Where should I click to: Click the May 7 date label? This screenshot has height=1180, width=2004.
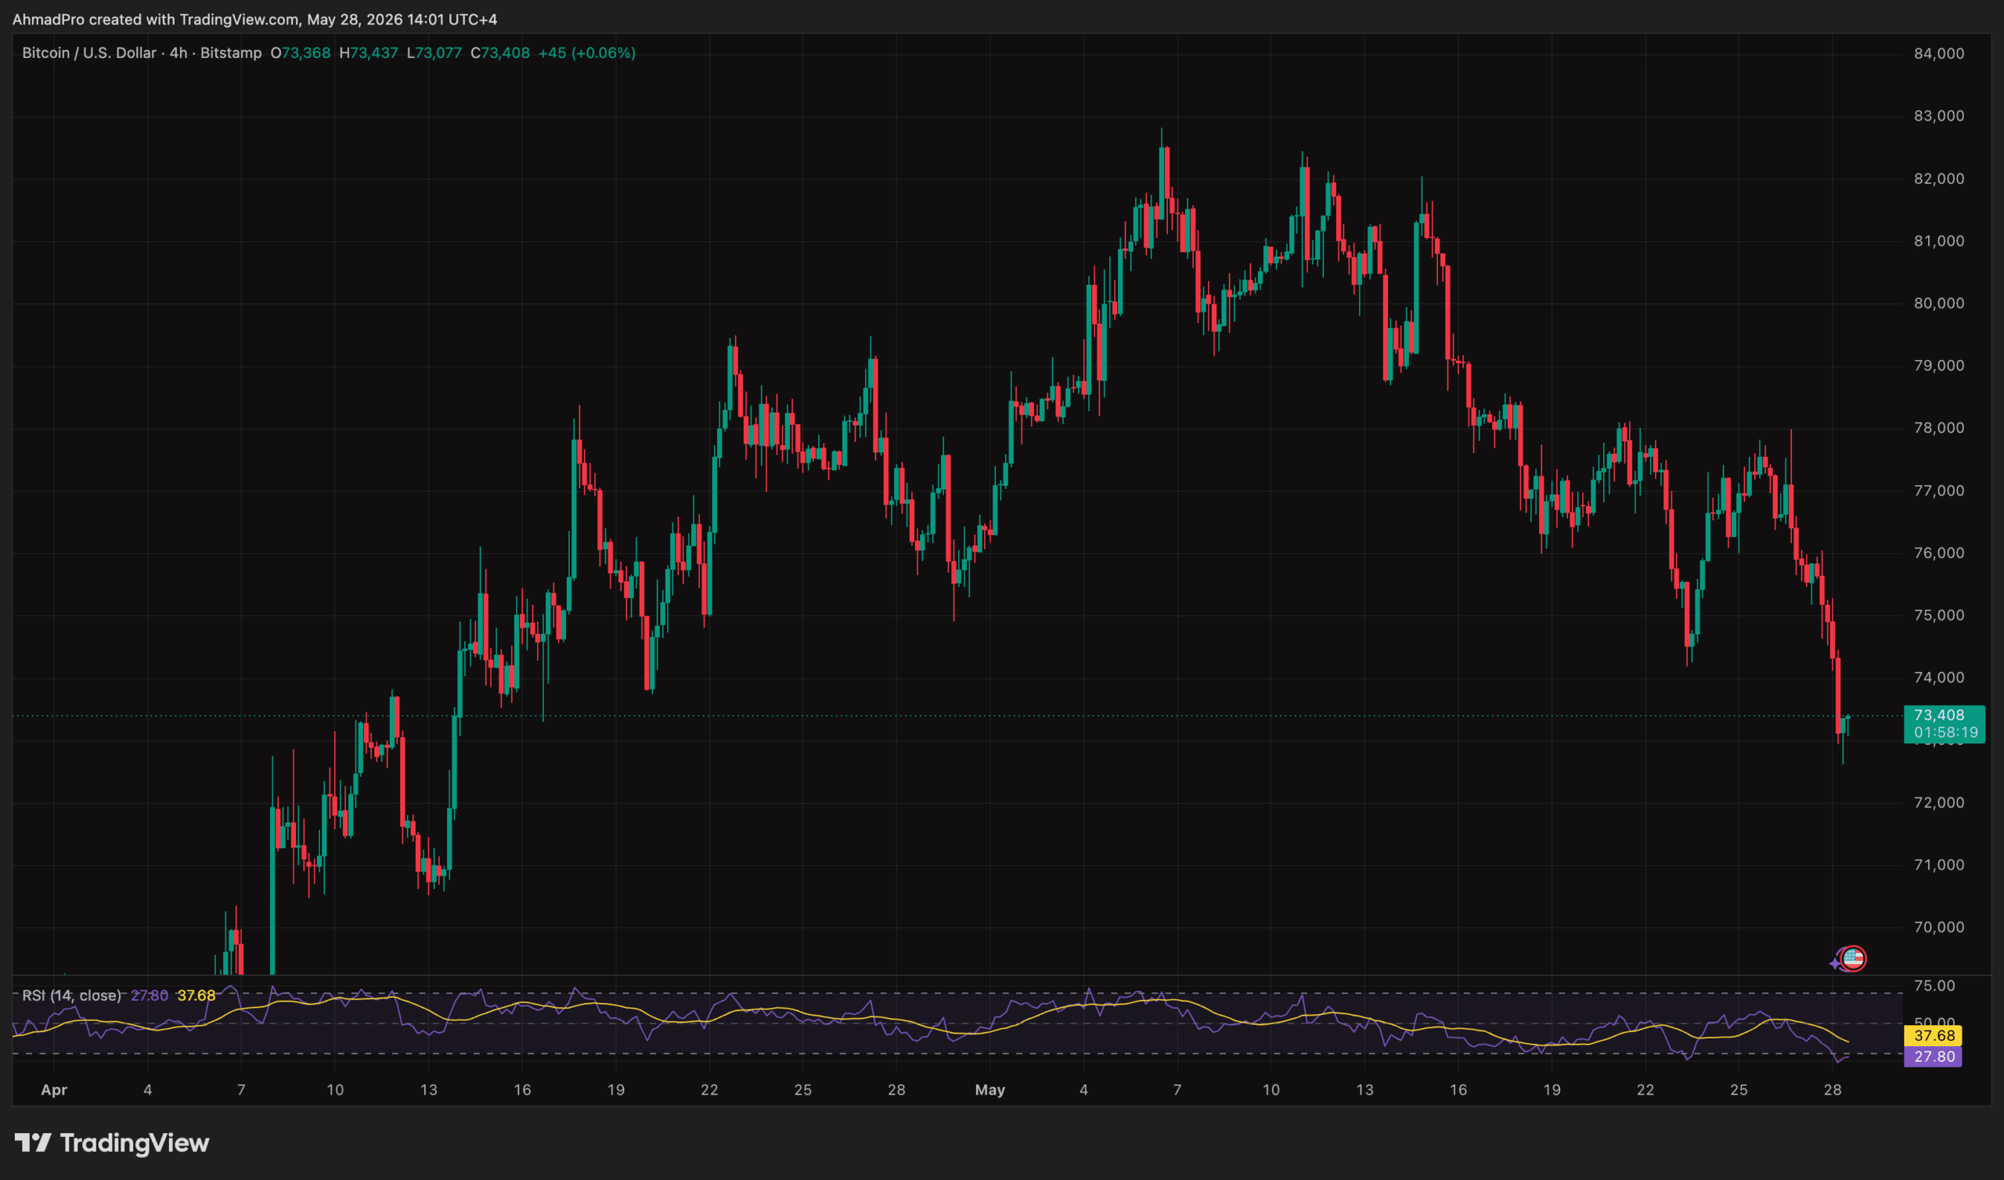coord(1178,1090)
